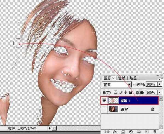The width and height of the screenshot is (164, 134).
Task: Toggle the lock all padlock
Action: pyautogui.click(x=130, y=92)
